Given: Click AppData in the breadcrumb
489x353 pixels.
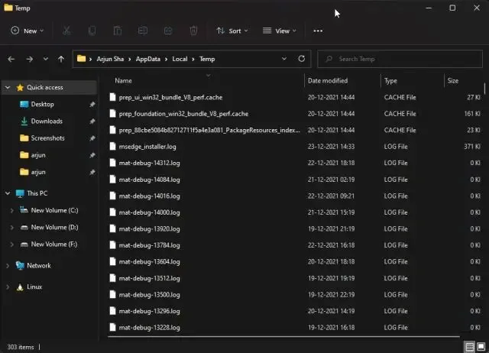Looking at the screenshot, I should (x=147, y=59).
